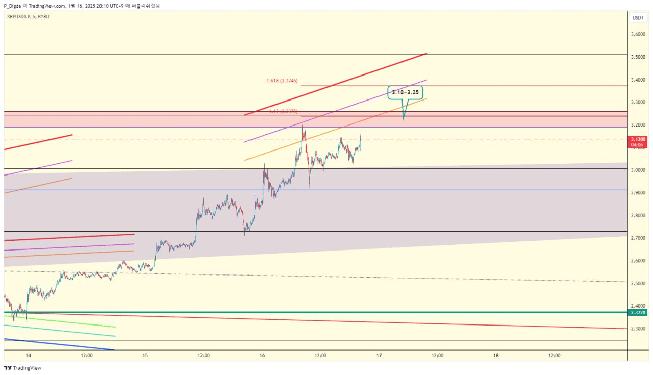
Task: Click the 3.0000 price axis label
Action: click(x=638, y=170)
